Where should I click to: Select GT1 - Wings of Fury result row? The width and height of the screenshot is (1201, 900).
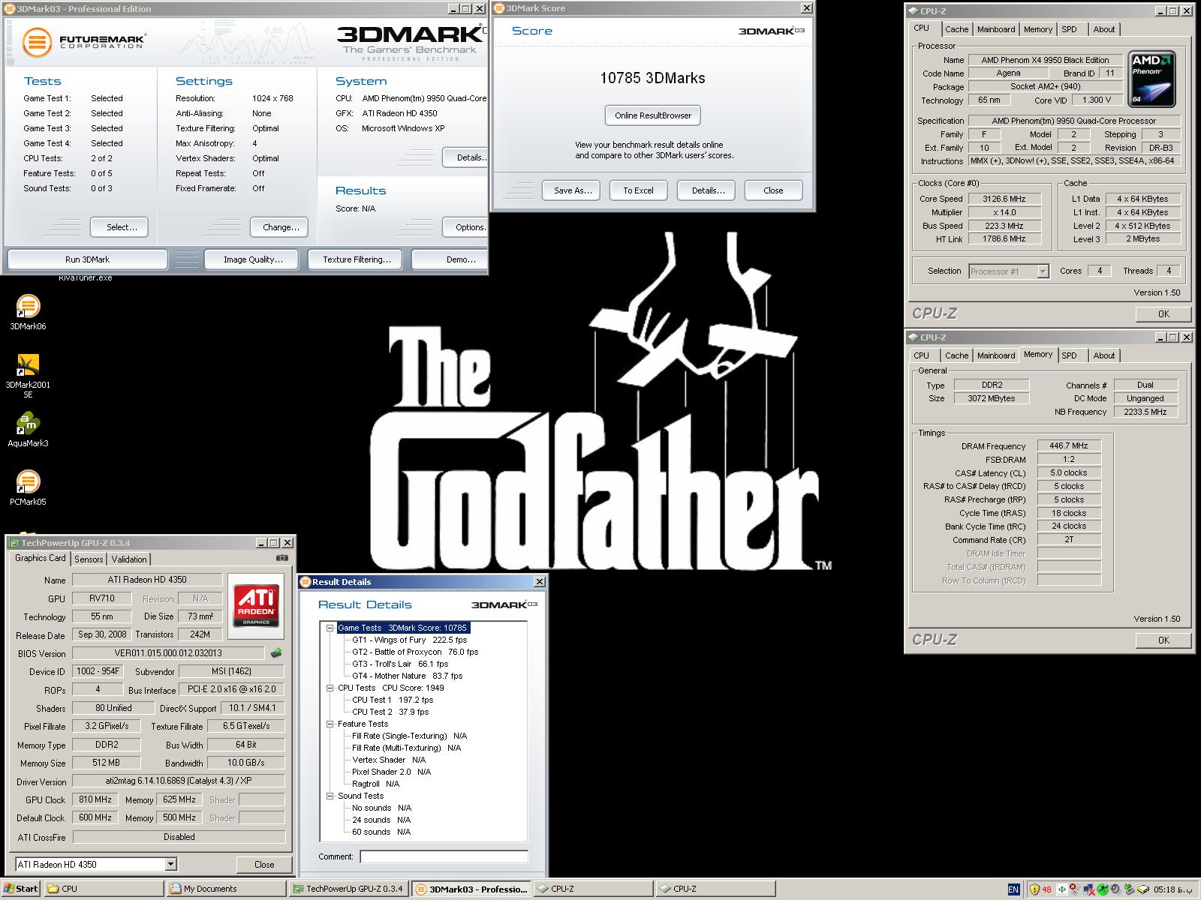click(409, 640)
